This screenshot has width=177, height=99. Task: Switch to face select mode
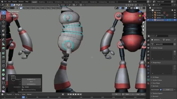pyautogui.click(x=21, y=8)
